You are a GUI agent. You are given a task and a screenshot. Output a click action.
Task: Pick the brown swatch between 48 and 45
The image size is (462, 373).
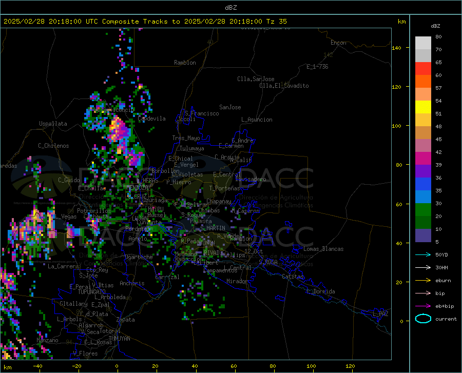pos(423,133)
